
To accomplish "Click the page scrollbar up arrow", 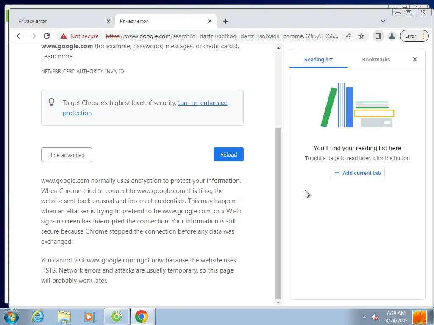I will (278, 48).
